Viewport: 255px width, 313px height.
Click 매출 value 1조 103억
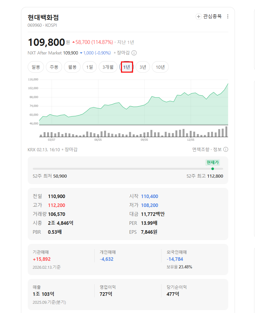[44, 294]
